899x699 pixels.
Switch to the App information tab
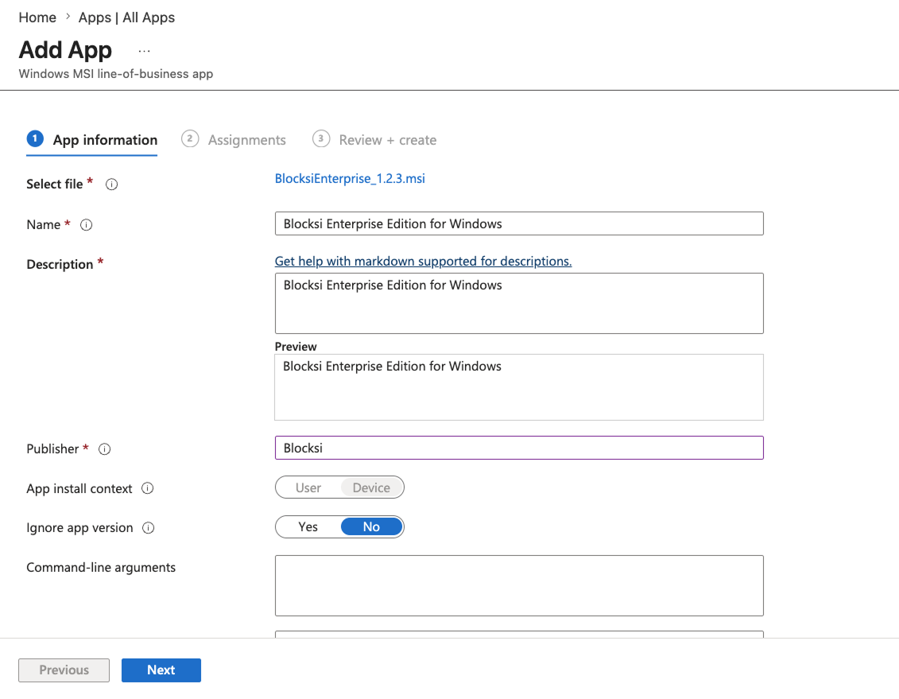91,140
